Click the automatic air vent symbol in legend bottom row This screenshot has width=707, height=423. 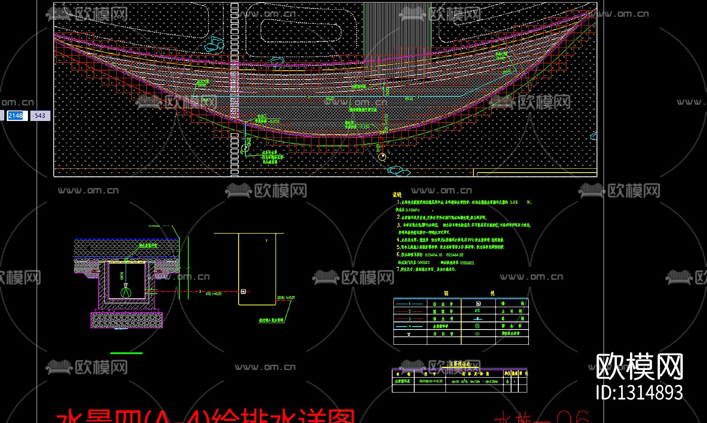(x=477, y=334)
